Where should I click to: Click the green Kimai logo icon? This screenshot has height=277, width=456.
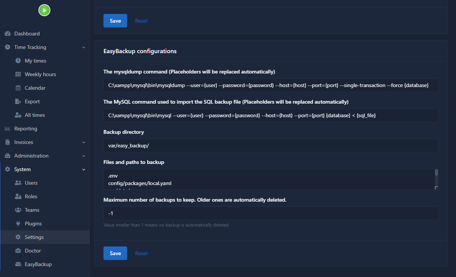coord(44,10)
